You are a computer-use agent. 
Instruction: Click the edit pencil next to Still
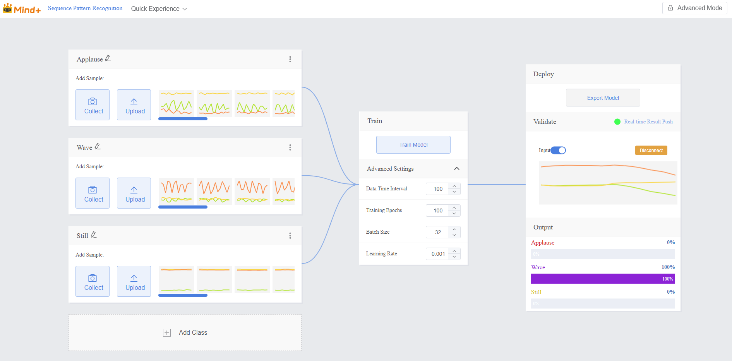coord(94,235)
